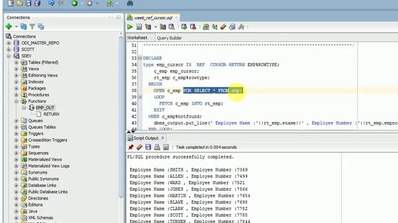
Task: Navigate back with the green circular arrow
Action: tap(75, 3)
